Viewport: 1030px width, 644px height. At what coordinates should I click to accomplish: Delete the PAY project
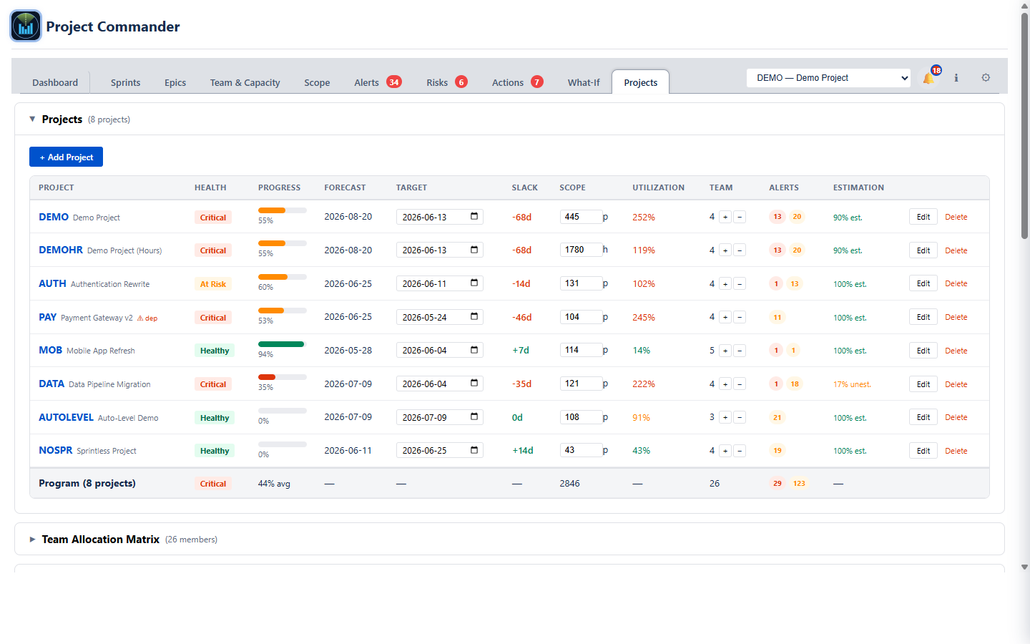coord(956,317)
